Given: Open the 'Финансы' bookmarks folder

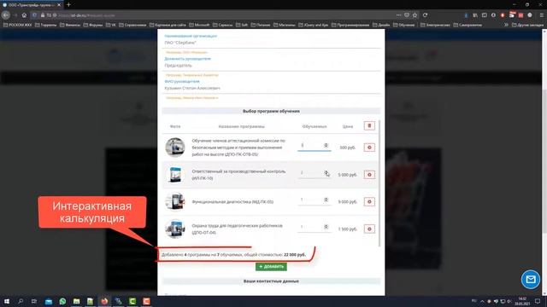Looking at the screenshot, I should click(70, 25).
